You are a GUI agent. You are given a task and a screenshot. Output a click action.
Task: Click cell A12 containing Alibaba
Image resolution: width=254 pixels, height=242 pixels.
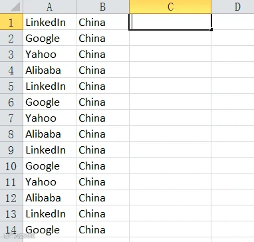50,197
